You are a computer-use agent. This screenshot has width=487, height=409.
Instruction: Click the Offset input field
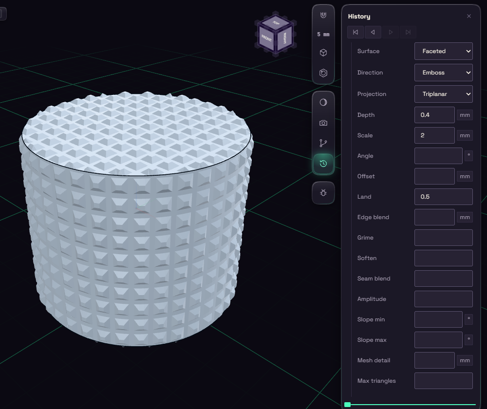pyautogui.click(x=434, y=176)
